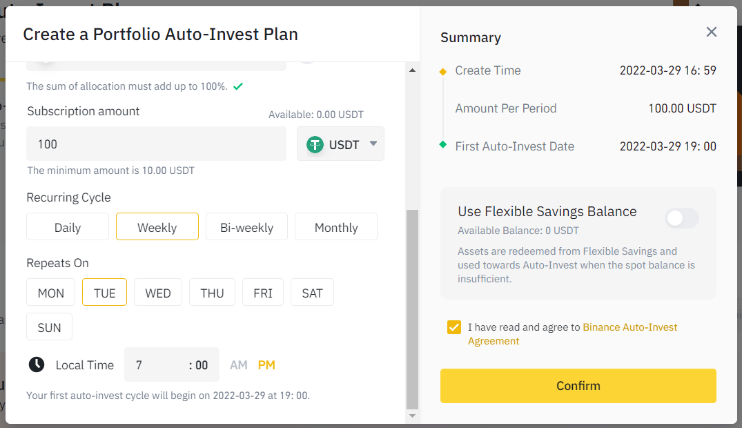Open the Binance Auto-Invest Agreement link
Image resolution: width=742 pixels, height=428 pixels.
[629, 327]
